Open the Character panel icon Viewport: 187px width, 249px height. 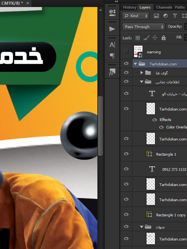112,45
